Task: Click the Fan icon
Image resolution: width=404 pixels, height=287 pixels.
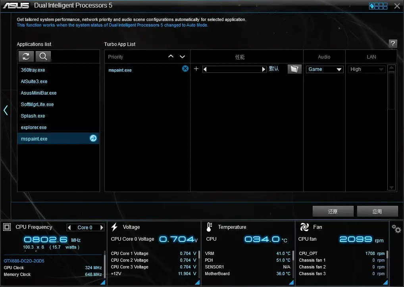Action: coord(304,227)
